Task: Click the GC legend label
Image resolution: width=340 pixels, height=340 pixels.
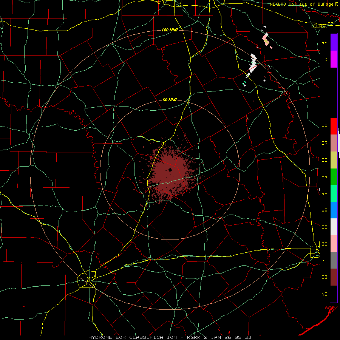Action: click(x=325, y=261)
